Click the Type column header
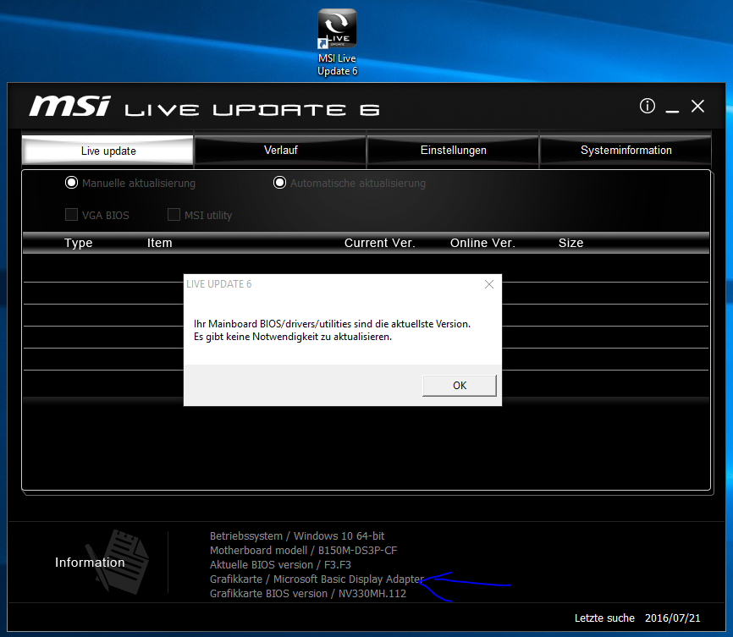The height and width of the screenshot is (637, 733). 79,243
